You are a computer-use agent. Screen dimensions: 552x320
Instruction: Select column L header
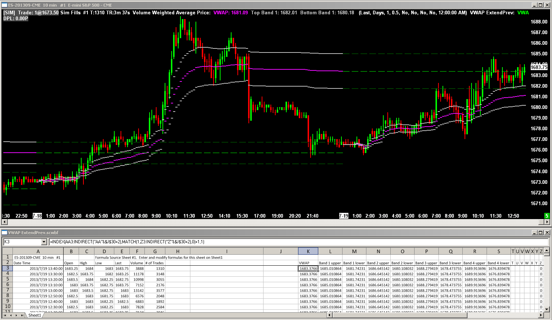point(330,251)
